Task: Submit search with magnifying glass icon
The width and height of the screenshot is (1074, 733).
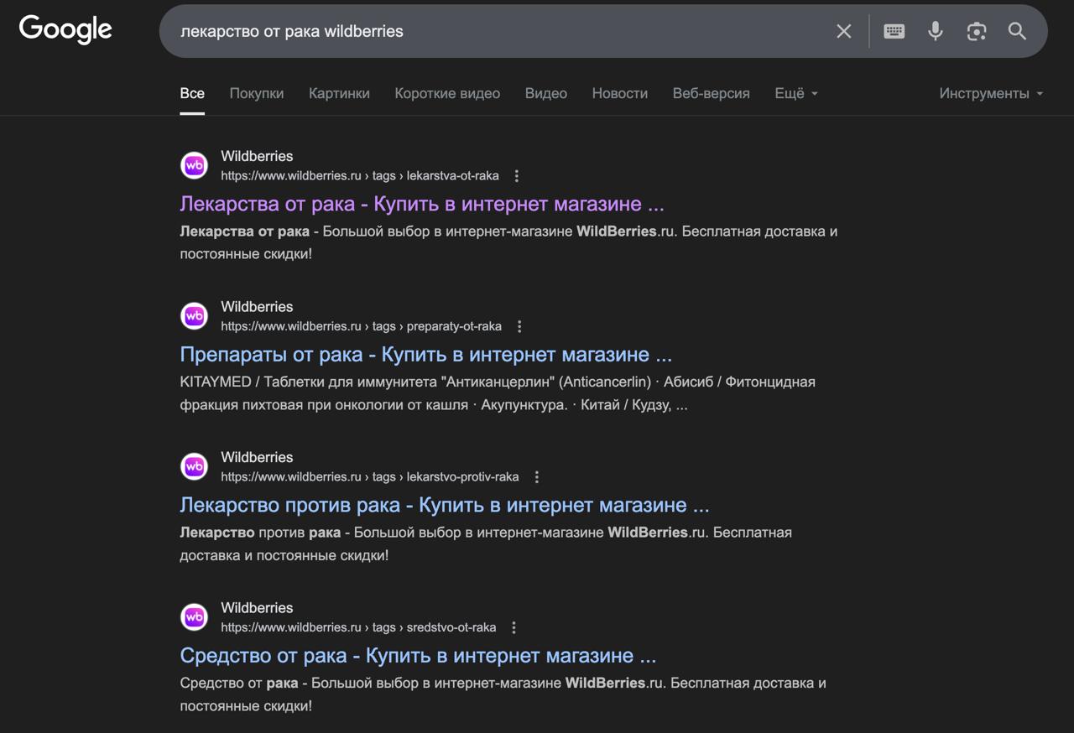Action: pos(1017,31)
